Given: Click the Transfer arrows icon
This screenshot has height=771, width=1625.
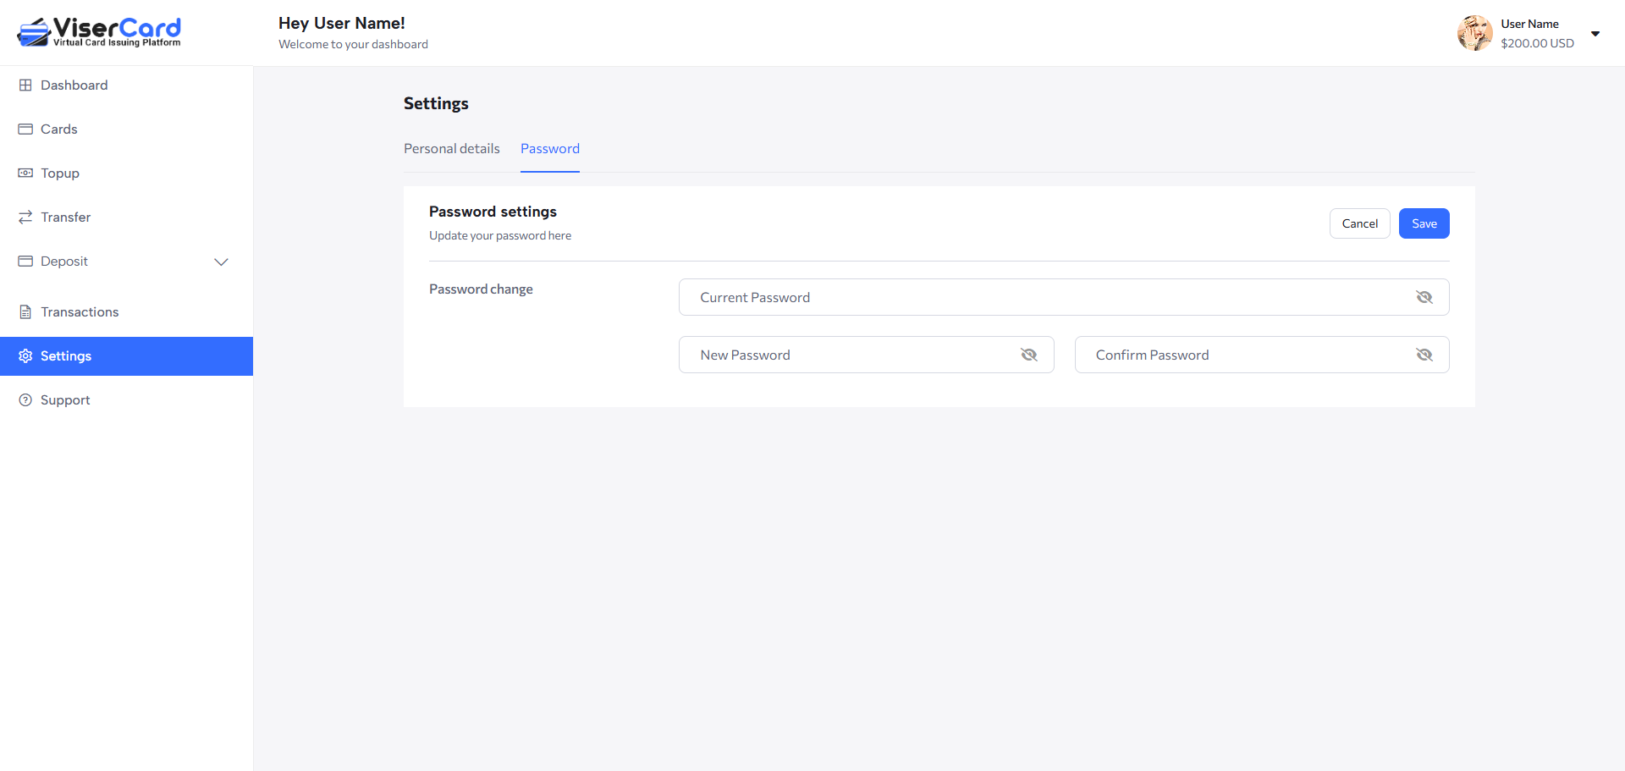Looking at the screenshot, I should tap(25, 218).
